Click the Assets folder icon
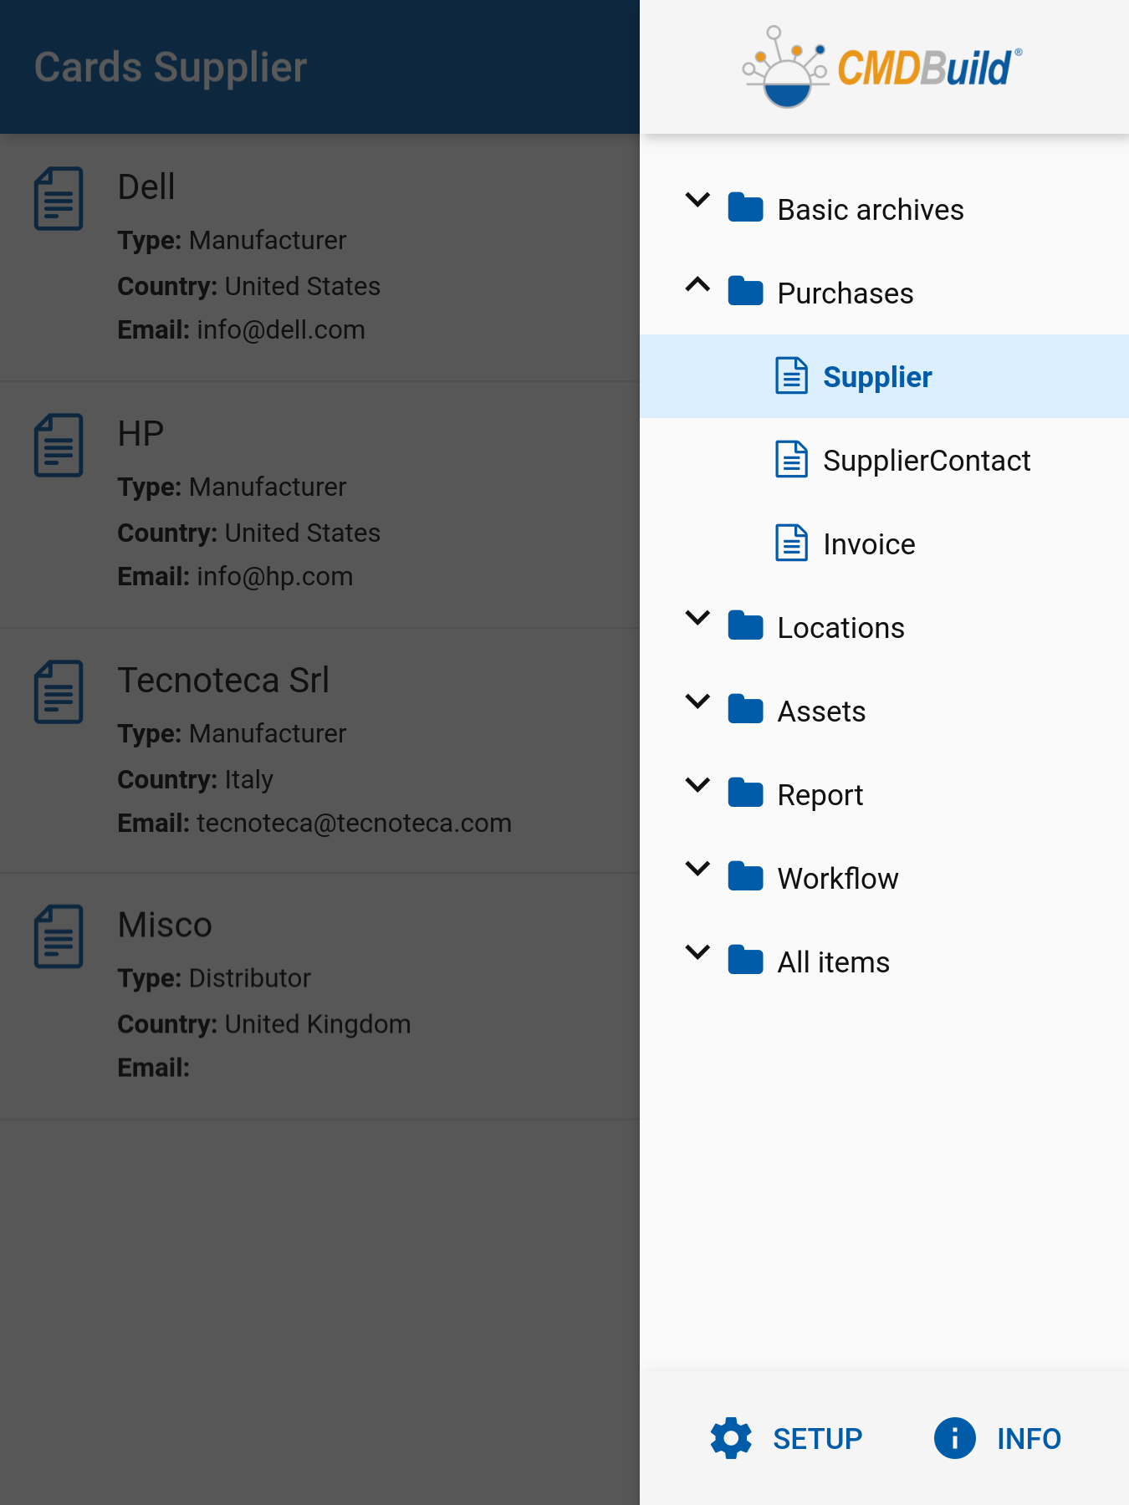The height and width of the screenshot is (1505, 1129). coord(745,710)
